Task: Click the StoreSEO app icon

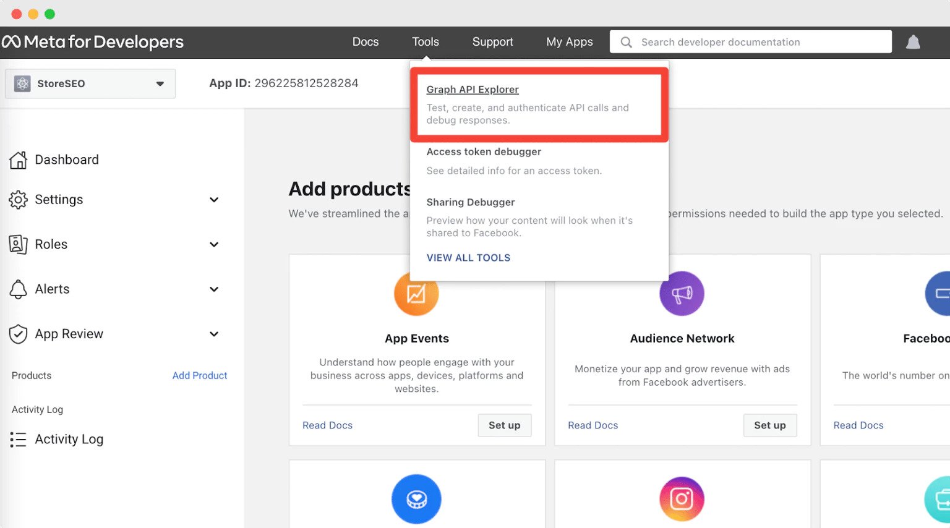Action: tap(23, 83)
